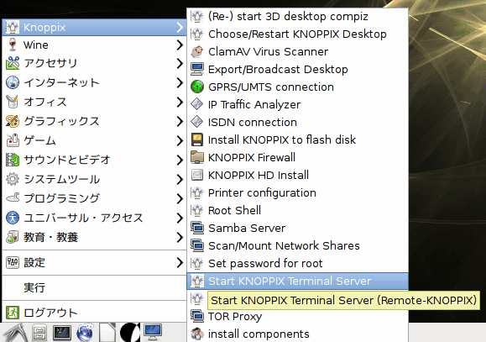Click the ゲーム joystick icon
This screenshot has height=342, width=486.
(13, 140)
